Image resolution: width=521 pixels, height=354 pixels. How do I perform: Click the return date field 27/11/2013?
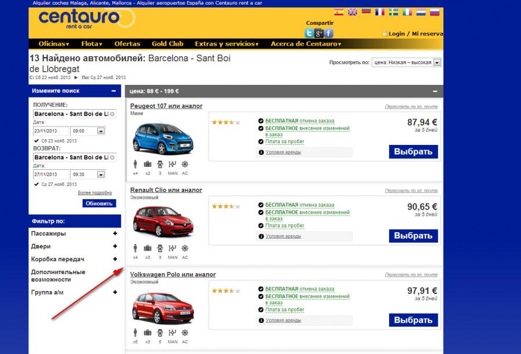(x=51, y=174)
